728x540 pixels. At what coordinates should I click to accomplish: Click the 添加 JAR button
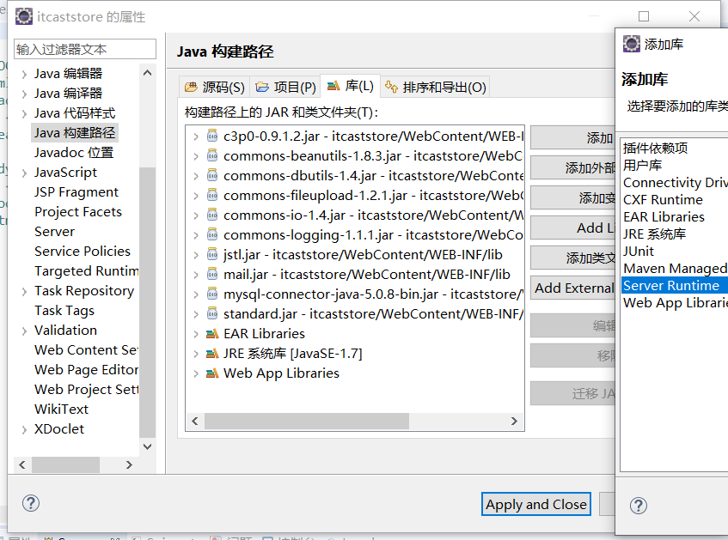pyautogui.click(x=572, y=137)
